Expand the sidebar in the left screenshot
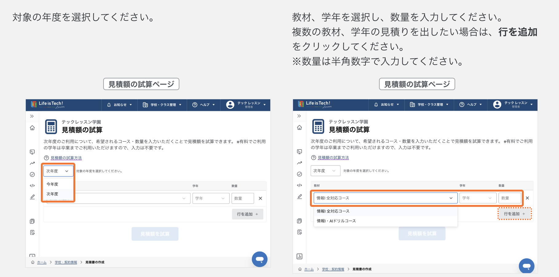The width and height of the screenshot is (559, 277). pyautogui.click(x=32, y=116)
